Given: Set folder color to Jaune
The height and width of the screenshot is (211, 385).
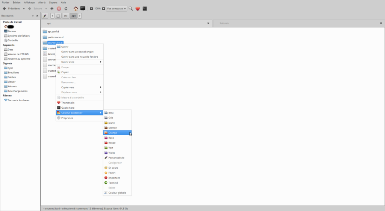Looking at the screenshot, I should click(x=117, y=123).
